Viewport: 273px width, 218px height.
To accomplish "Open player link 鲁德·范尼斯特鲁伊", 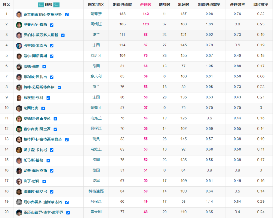I will [39, 87].
